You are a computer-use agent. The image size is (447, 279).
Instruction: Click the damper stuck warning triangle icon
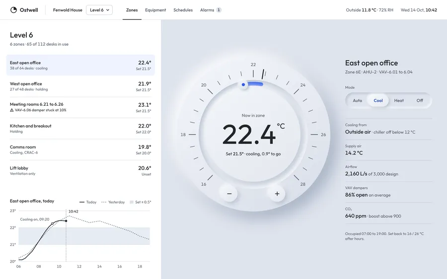tap(12, 110)
